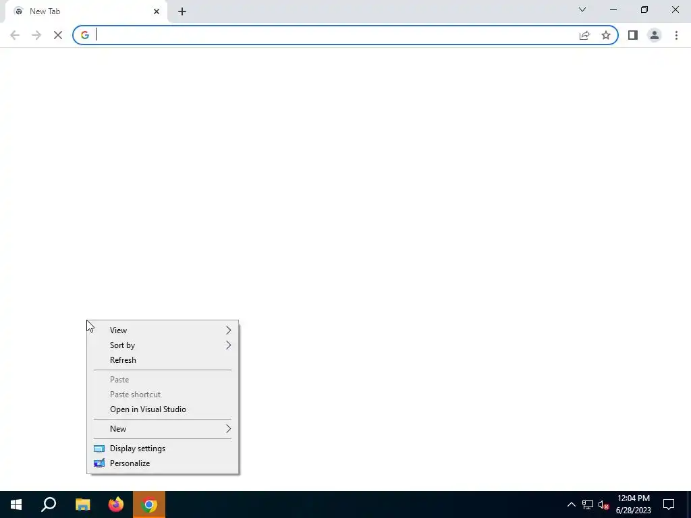Open the profile avatar menu
Screen dimensions: 691x518
655,35
